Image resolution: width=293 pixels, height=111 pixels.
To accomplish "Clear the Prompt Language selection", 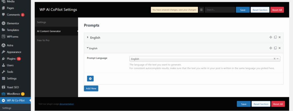I will pos(274,59).
